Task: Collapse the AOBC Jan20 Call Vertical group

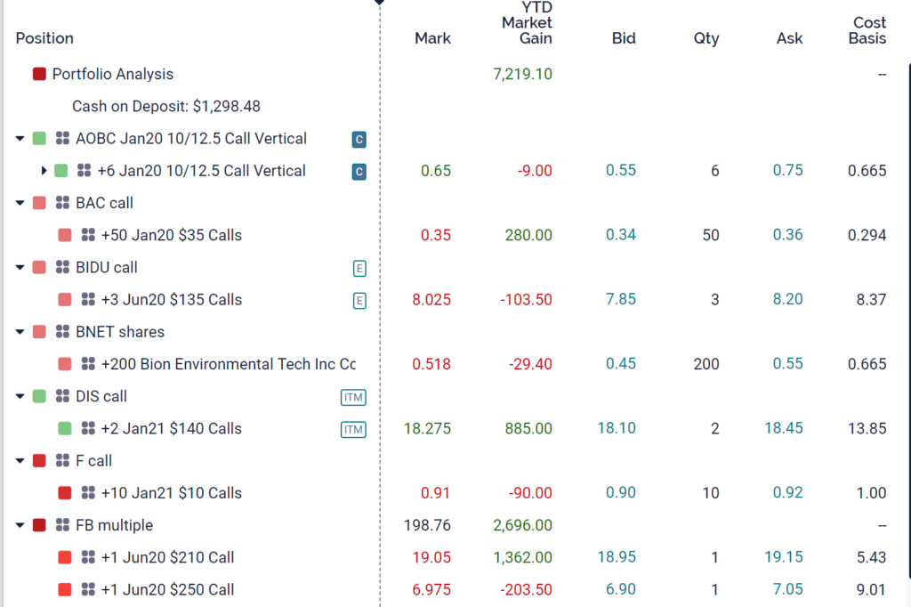Action: [x=20, y=139]
